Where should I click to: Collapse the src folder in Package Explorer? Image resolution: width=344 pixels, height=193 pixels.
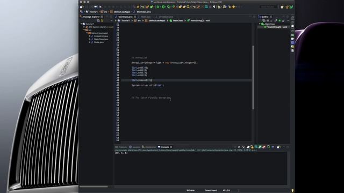point(84,30)
